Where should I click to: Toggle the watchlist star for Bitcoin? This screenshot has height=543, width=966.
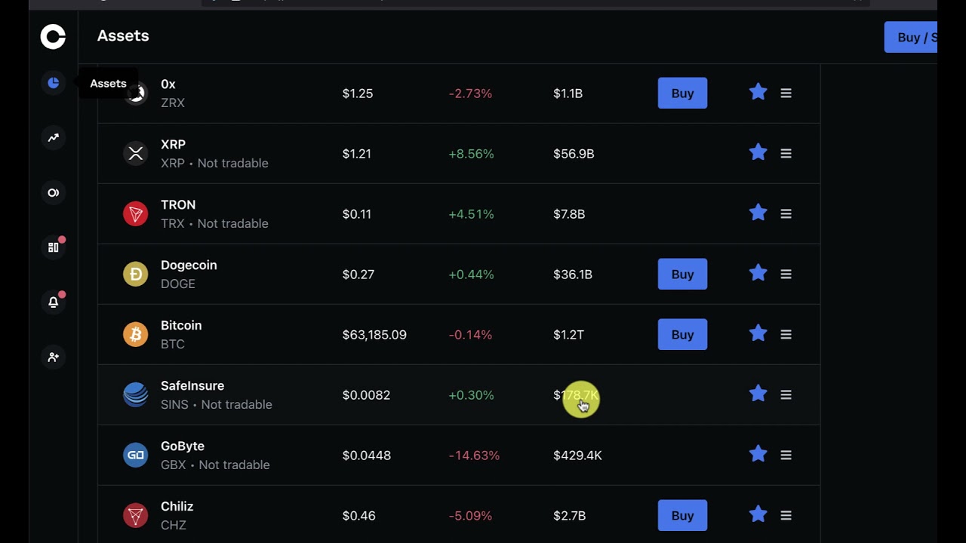click(x=758, y=334)
